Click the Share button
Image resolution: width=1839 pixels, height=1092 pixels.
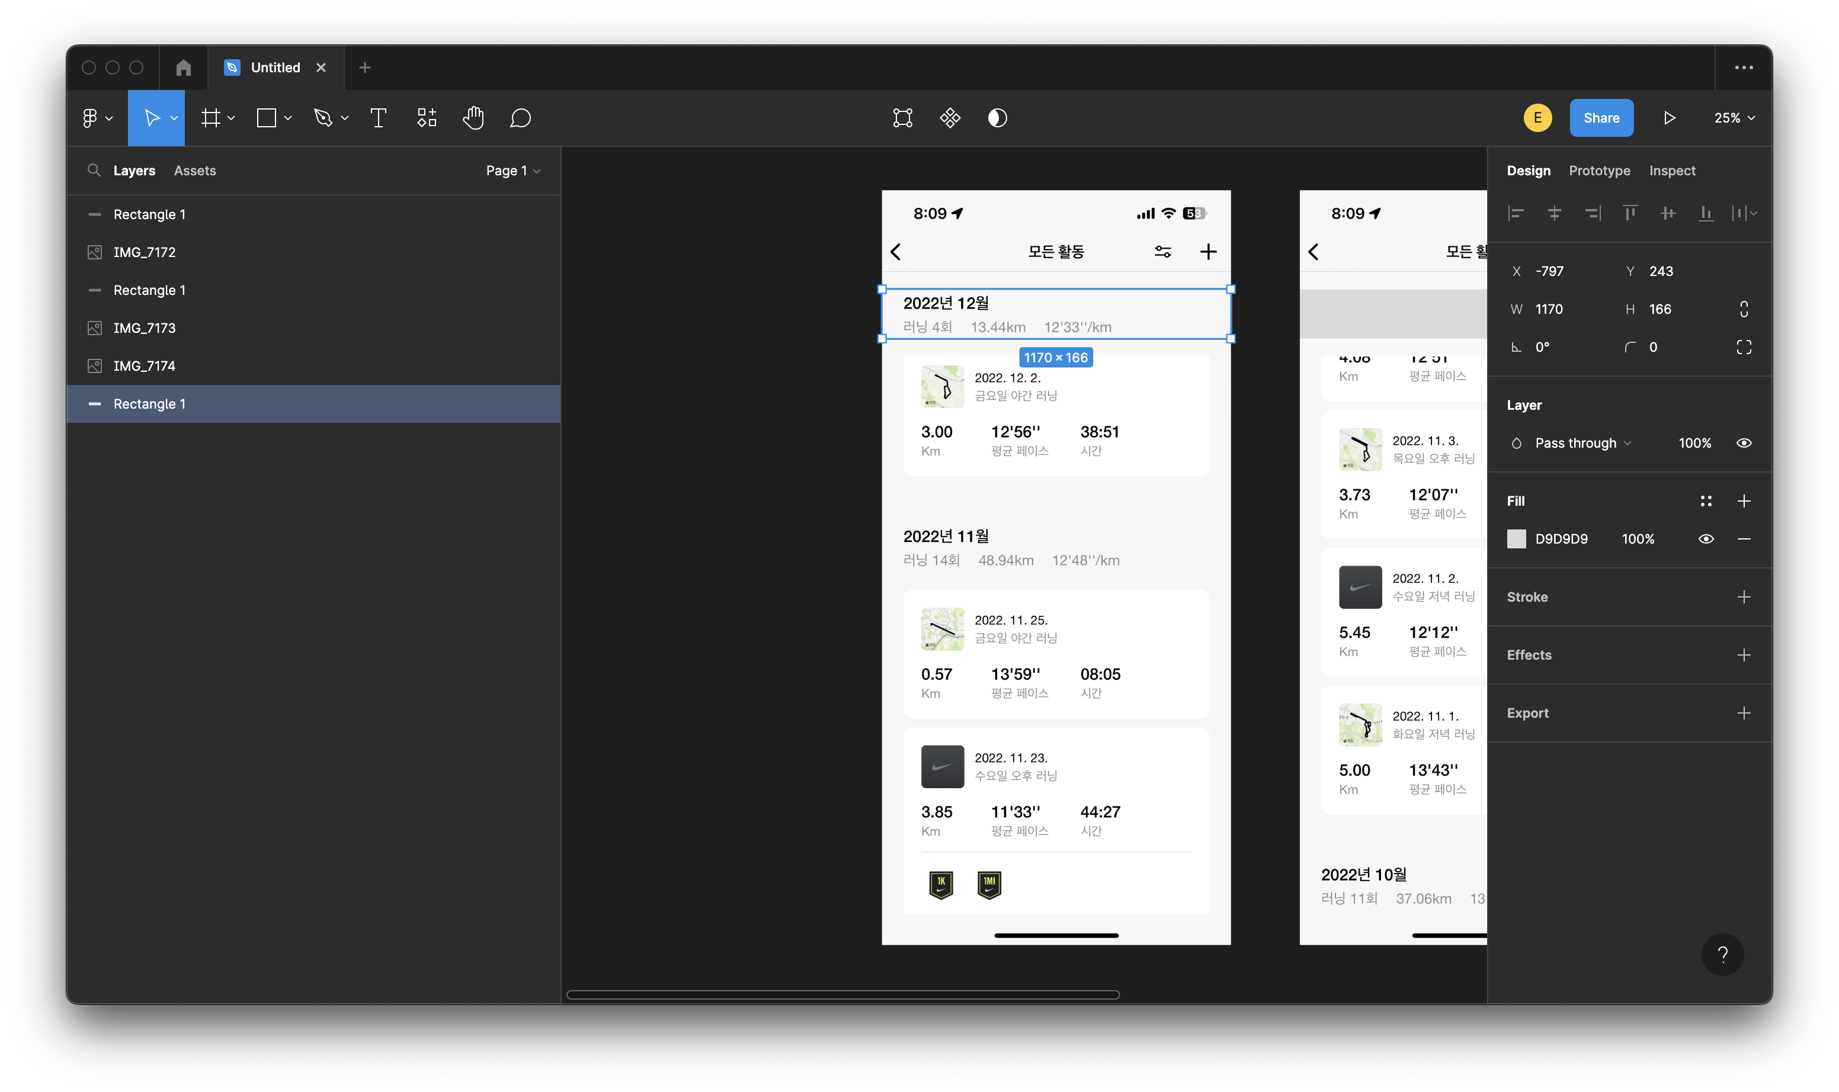coord(1601,118)
